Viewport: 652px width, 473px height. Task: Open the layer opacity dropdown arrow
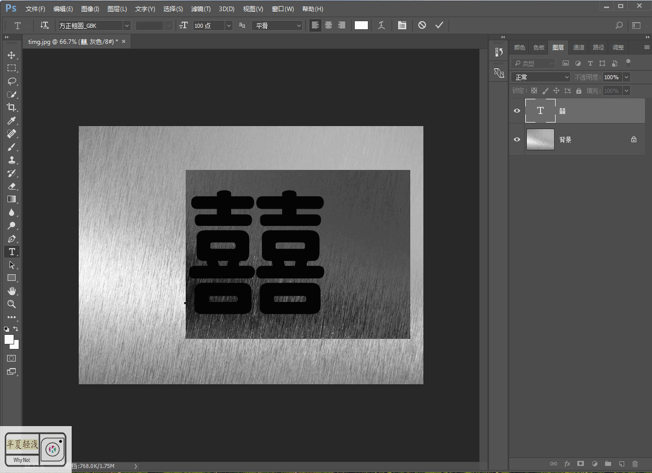point(626,77)
